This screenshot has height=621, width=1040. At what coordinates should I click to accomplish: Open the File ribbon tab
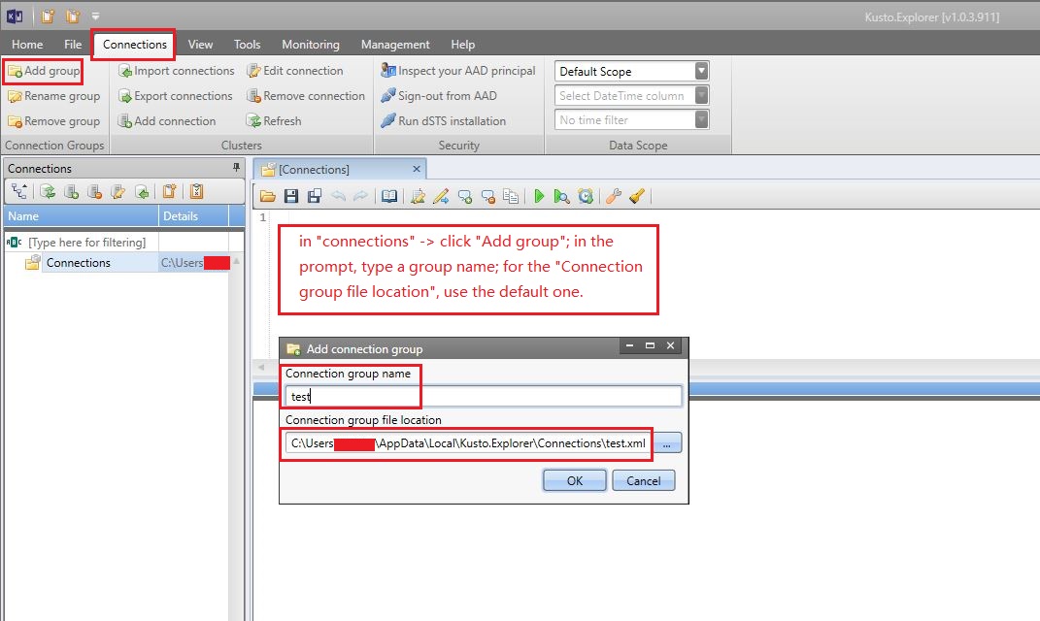click(73, 45)
